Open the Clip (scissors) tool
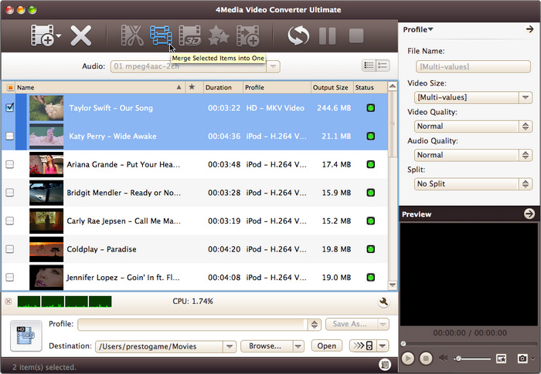The height and width of the screenshot is (374, 541). [x=132, y=35]
